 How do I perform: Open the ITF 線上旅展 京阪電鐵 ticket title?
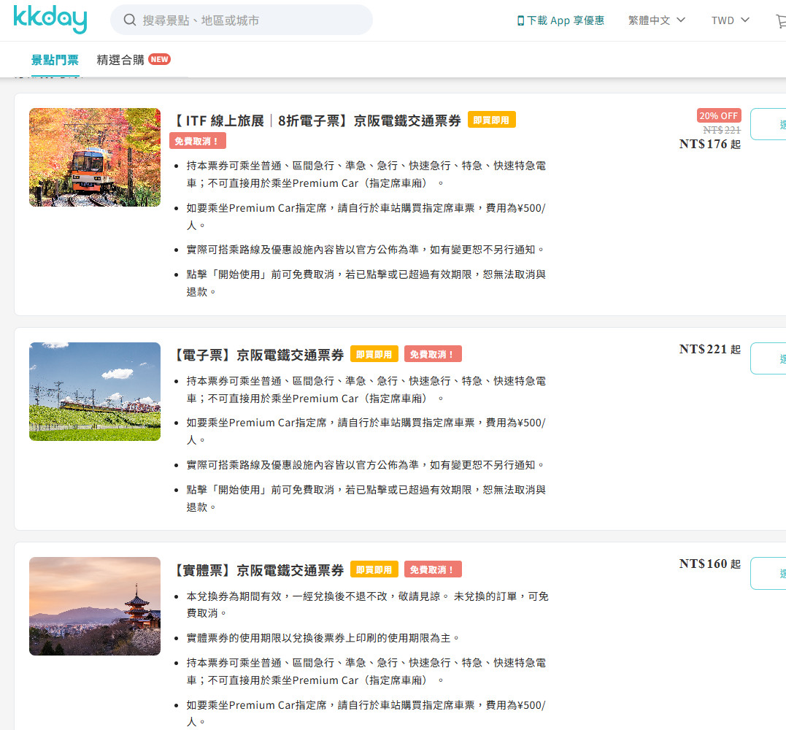(x=317, y=120)
